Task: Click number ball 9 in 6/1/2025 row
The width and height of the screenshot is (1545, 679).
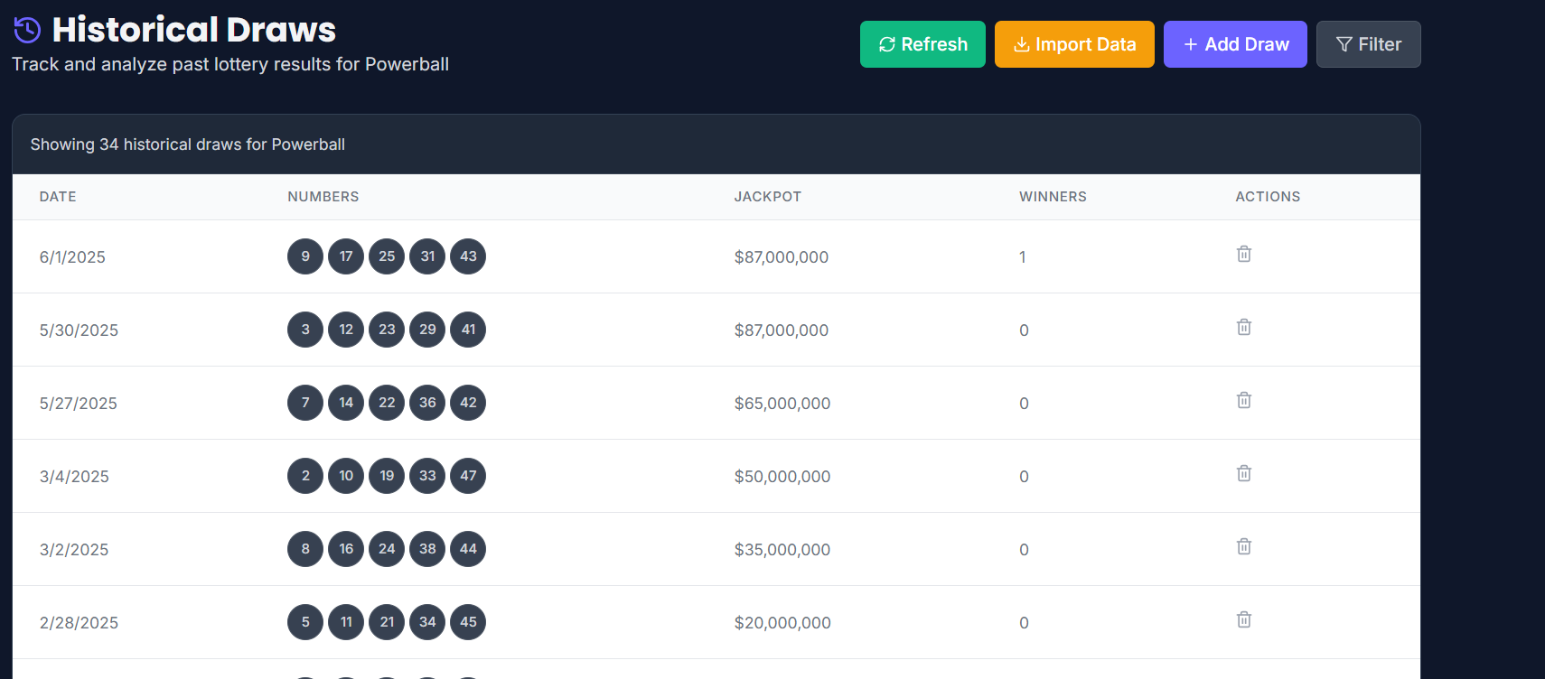Action: point(305,256)
